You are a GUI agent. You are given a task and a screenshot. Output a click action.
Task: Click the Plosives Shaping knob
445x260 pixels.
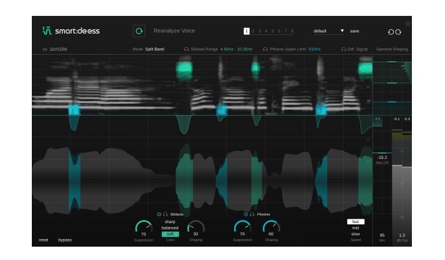point(271,228)
